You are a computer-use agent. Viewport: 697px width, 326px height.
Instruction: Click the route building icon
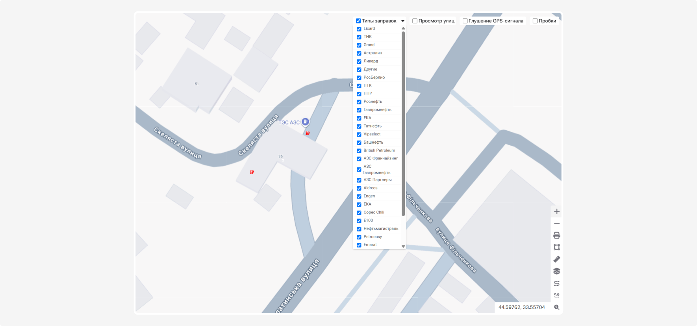[556, 283]
